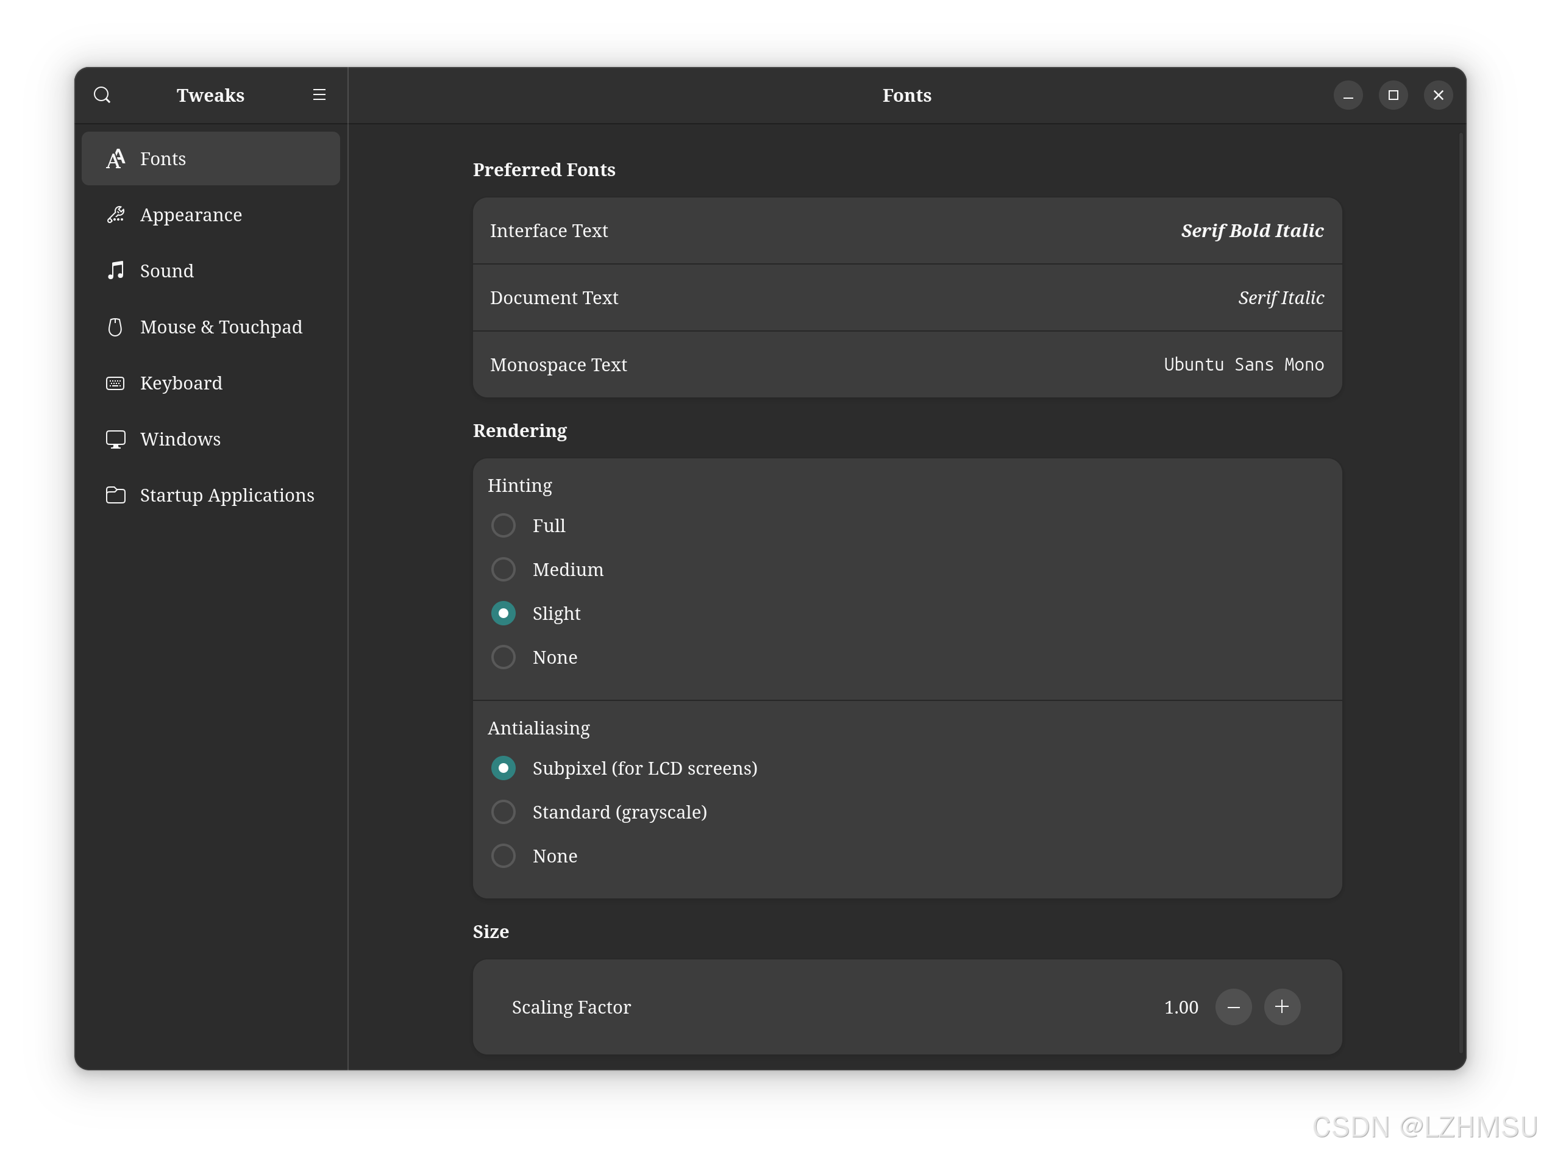Click the vertical scrollbar on right
1541x1152 pixels.
pyautogui.click(x=1461, y=592)
